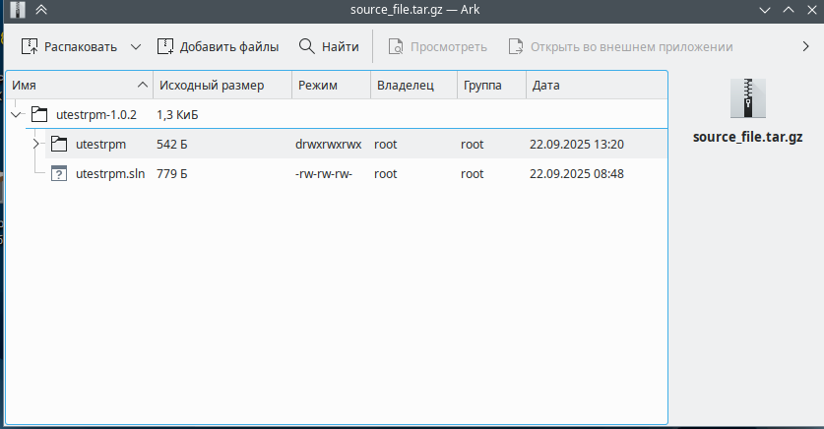Select the utestrpm folder row name
Viewport: 824px width, 429px height.
100,144
